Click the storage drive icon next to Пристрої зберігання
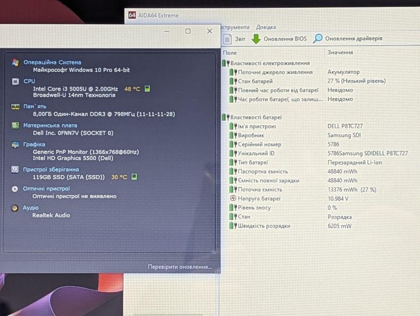The image size is (420, 316). [15, 169]
